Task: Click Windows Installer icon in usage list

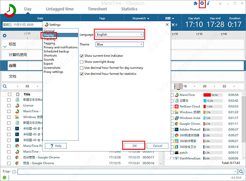Action: coord(177,118)
